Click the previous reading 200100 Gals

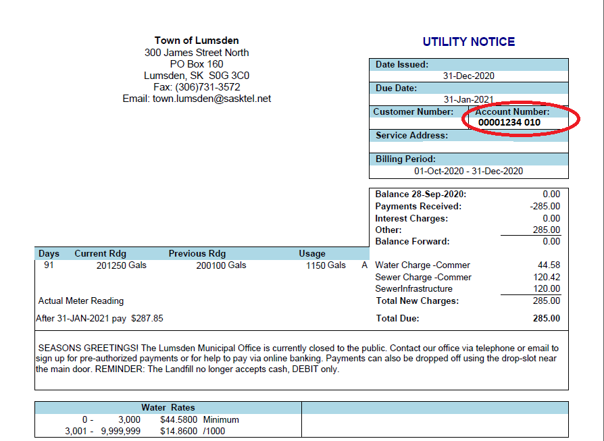click(x=217, y=265)
